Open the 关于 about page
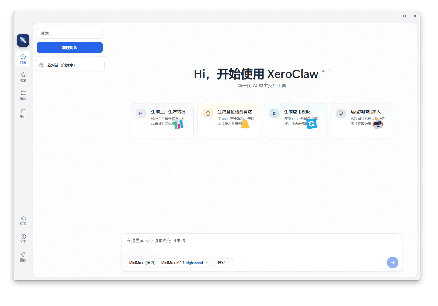 point(23,239)
